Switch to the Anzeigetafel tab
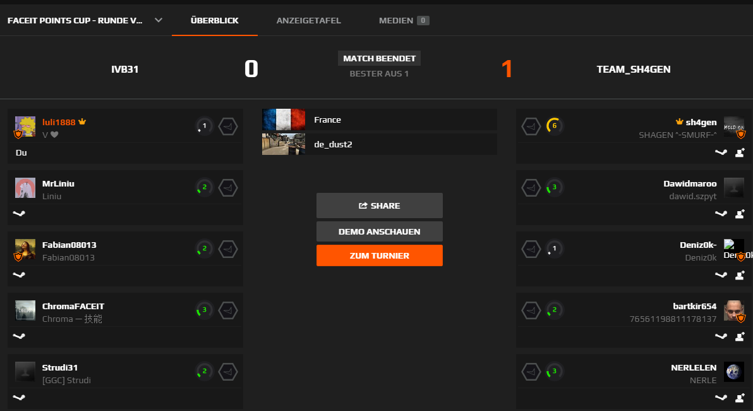 [308, 21]
